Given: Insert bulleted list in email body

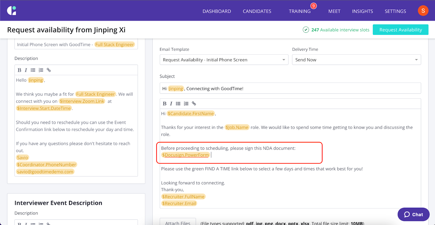Looking at the screenshot, I should [178, 104].
